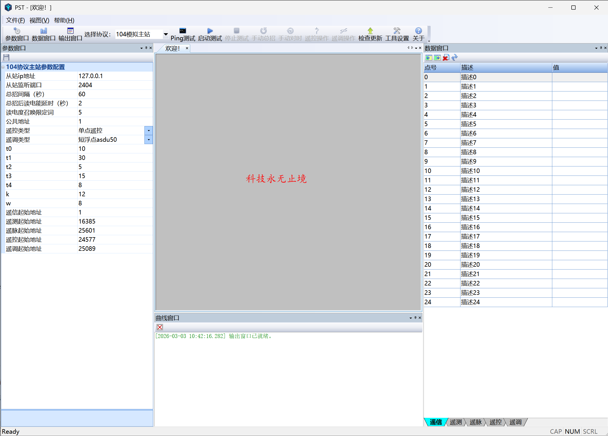Switch to the 遥控 data tab

tap(495, 422)
